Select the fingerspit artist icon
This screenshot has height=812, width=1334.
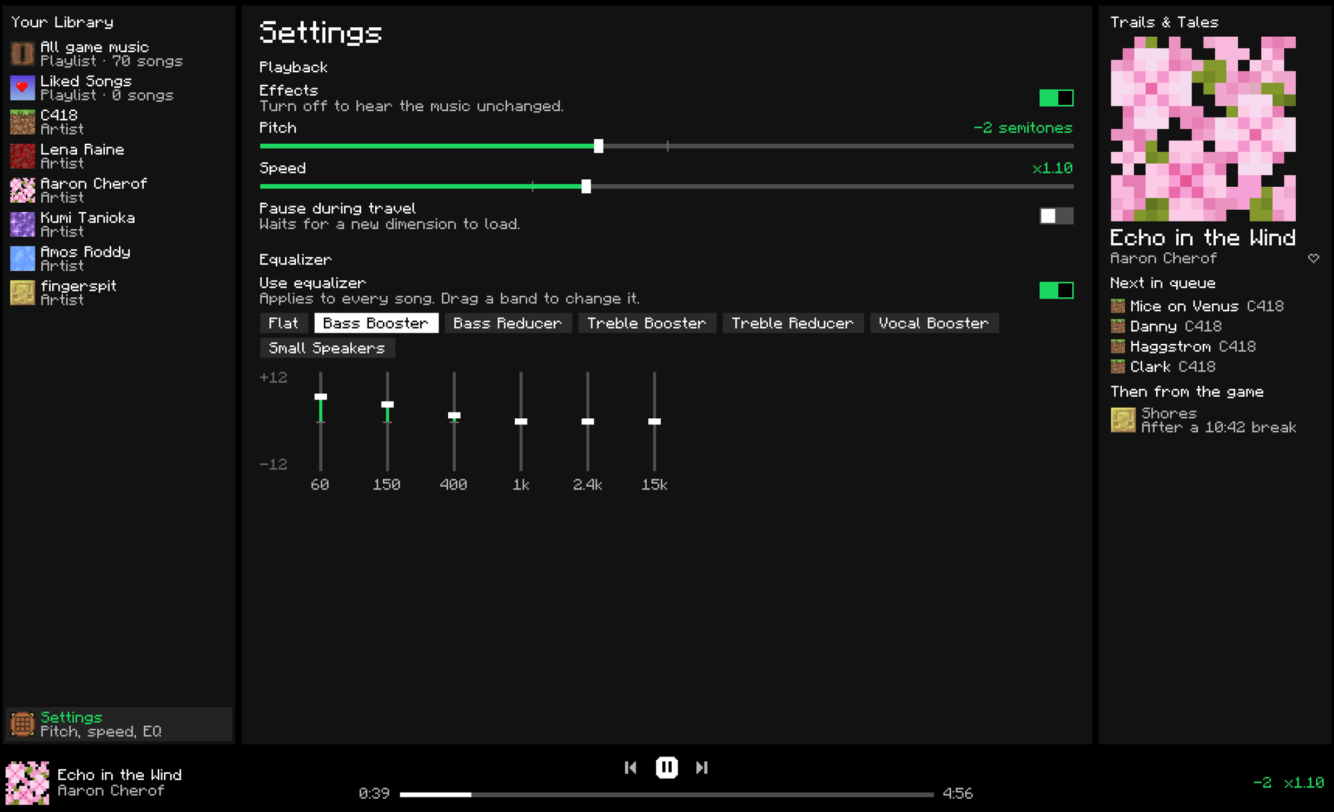tap(22, 292)
